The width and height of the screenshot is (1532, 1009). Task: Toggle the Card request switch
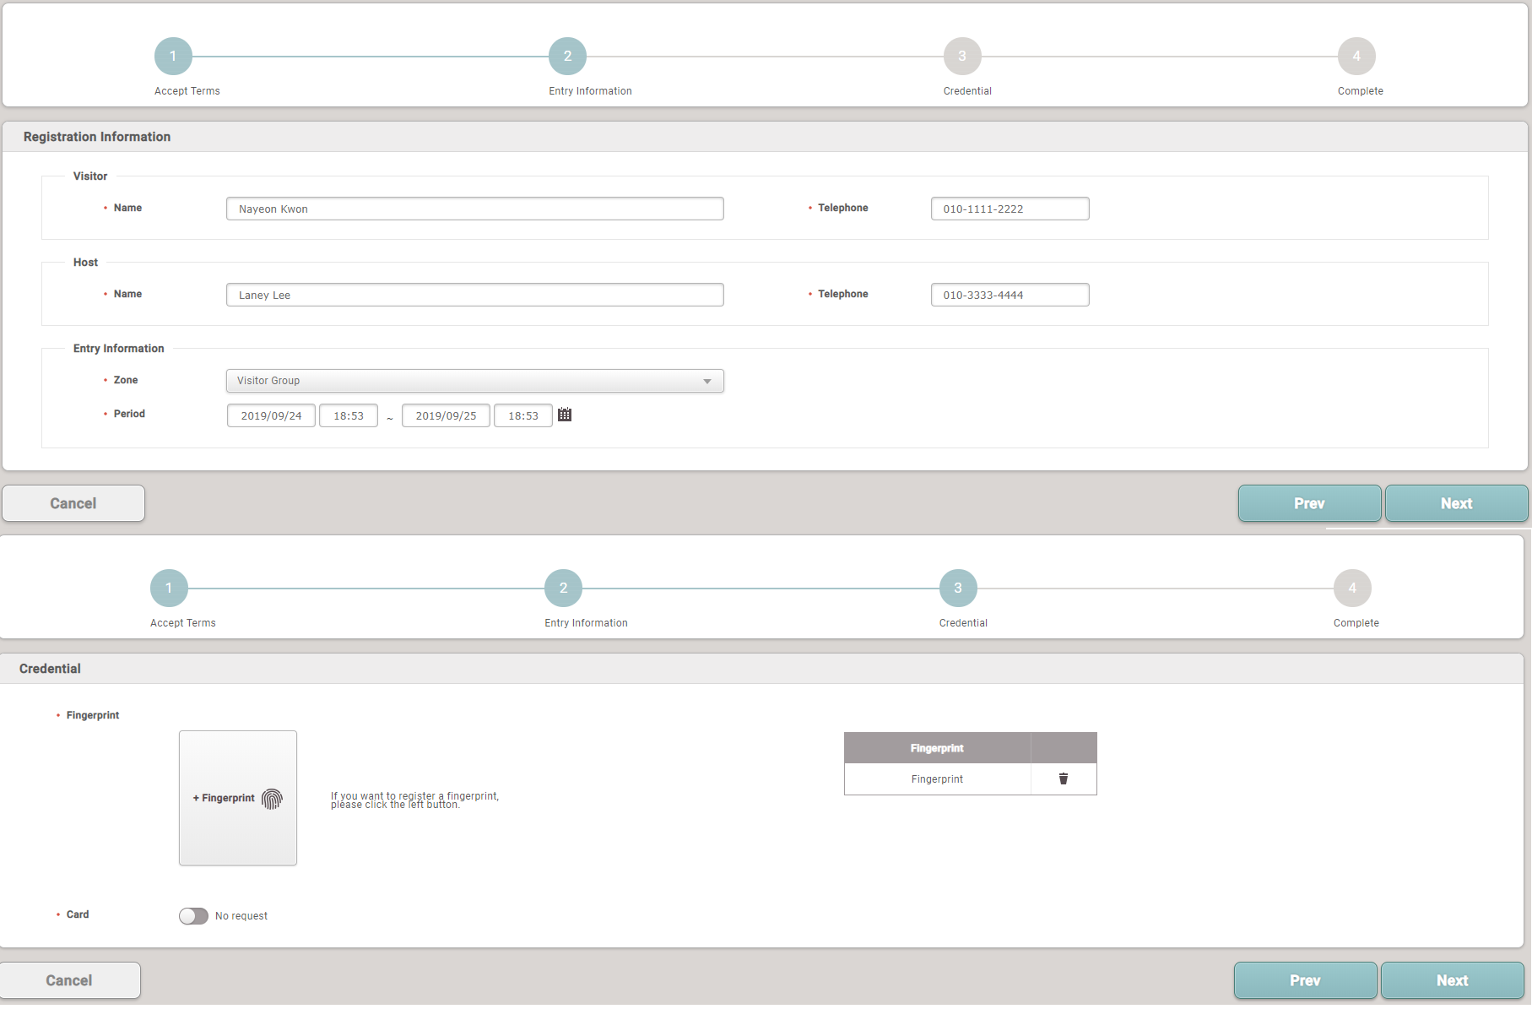point(193,916)
